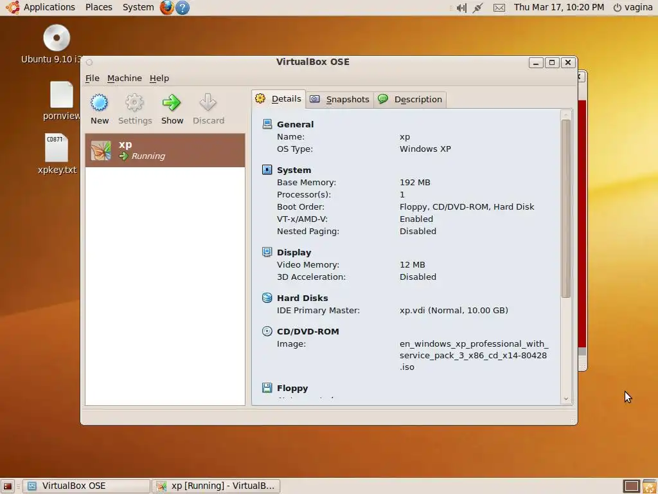Click the scroll down arrow in details pane

click(x=565, y=399)
